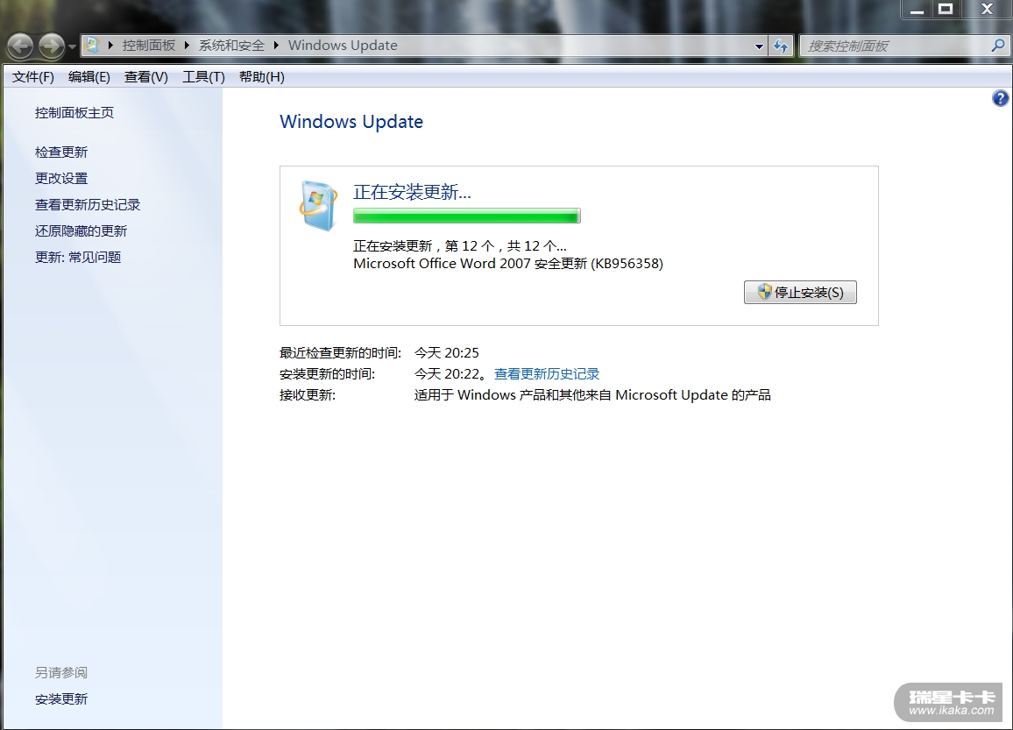Open the 查看(V) menu
The height and width of the screenshot is (730, 1013).
146,77
